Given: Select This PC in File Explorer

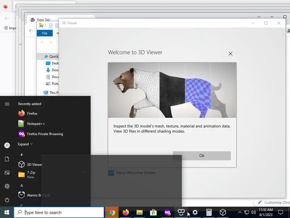Looking at the screenshot, I should (51, 93).
